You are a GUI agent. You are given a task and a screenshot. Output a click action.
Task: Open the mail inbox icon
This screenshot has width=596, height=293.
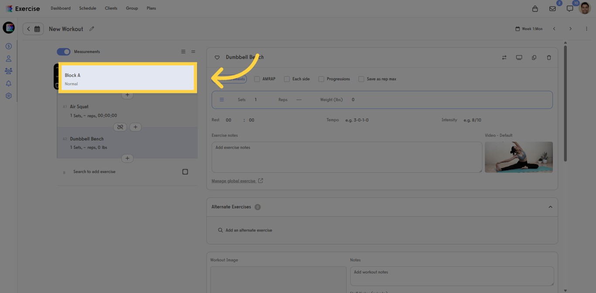pyautogui.click(x=552, y=9)
